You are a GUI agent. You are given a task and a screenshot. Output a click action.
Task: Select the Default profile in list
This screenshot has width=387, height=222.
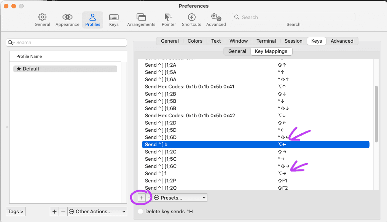[65, 69]
